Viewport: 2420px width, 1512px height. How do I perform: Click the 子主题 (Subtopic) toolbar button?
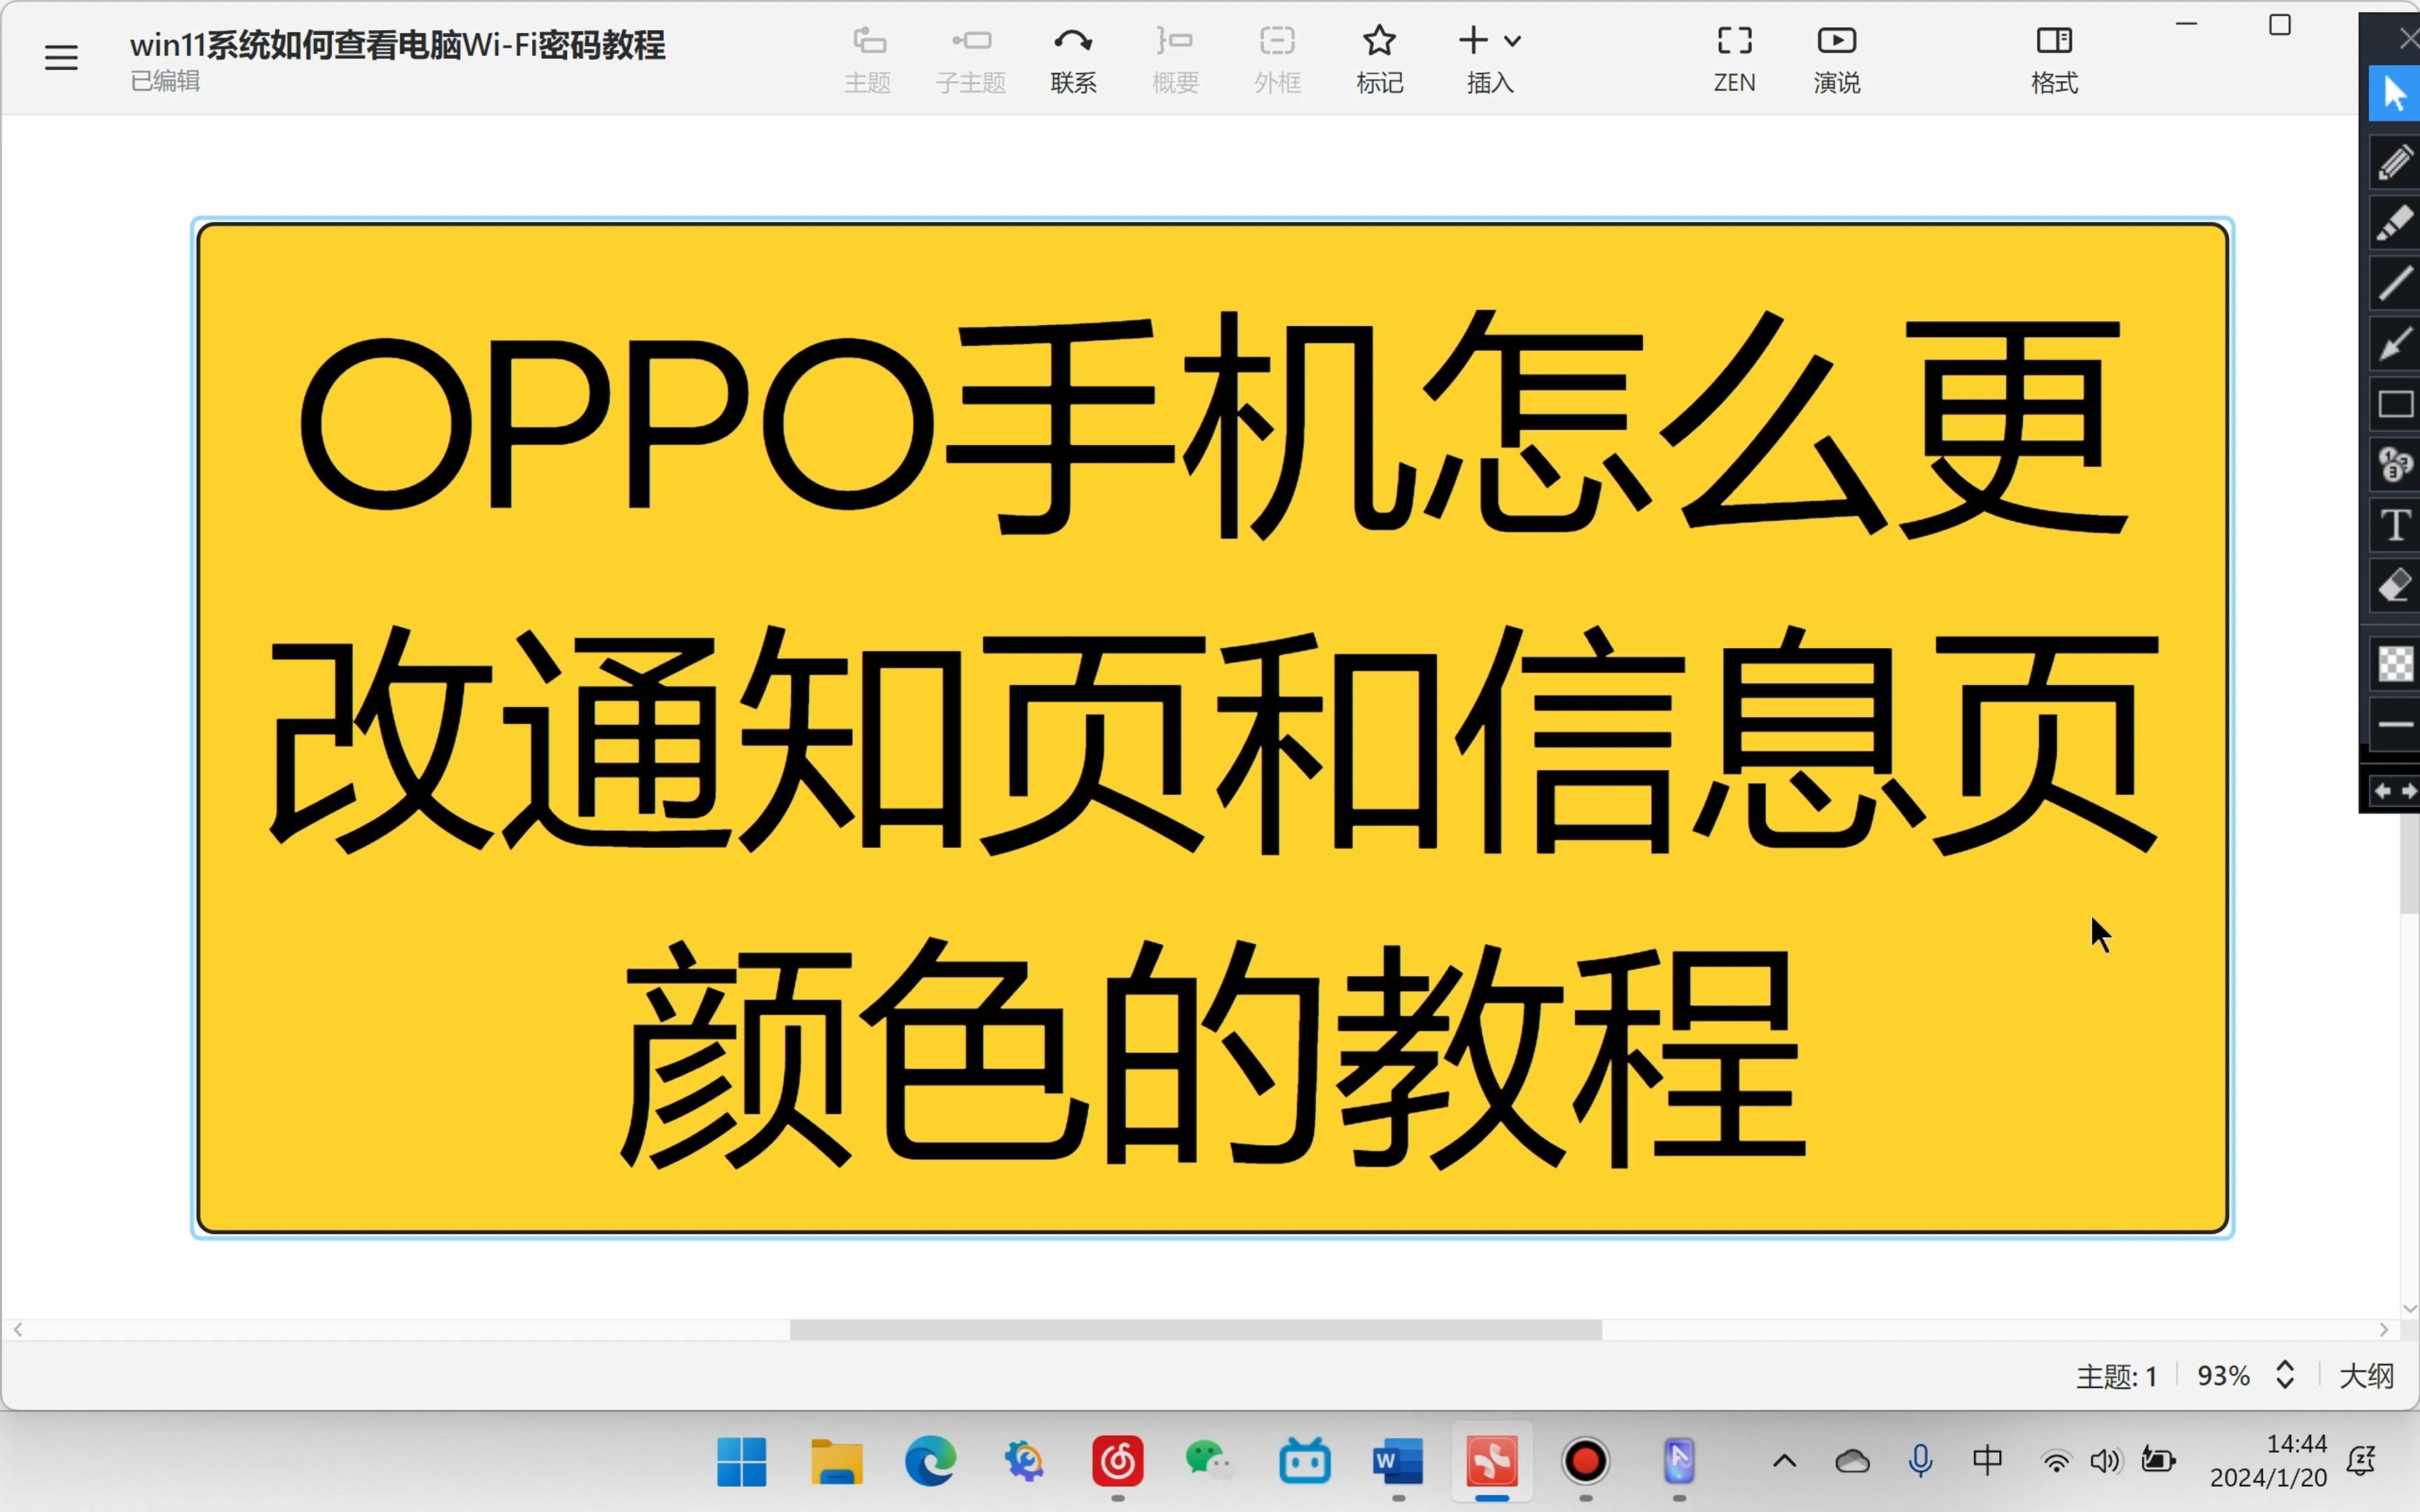970,60
